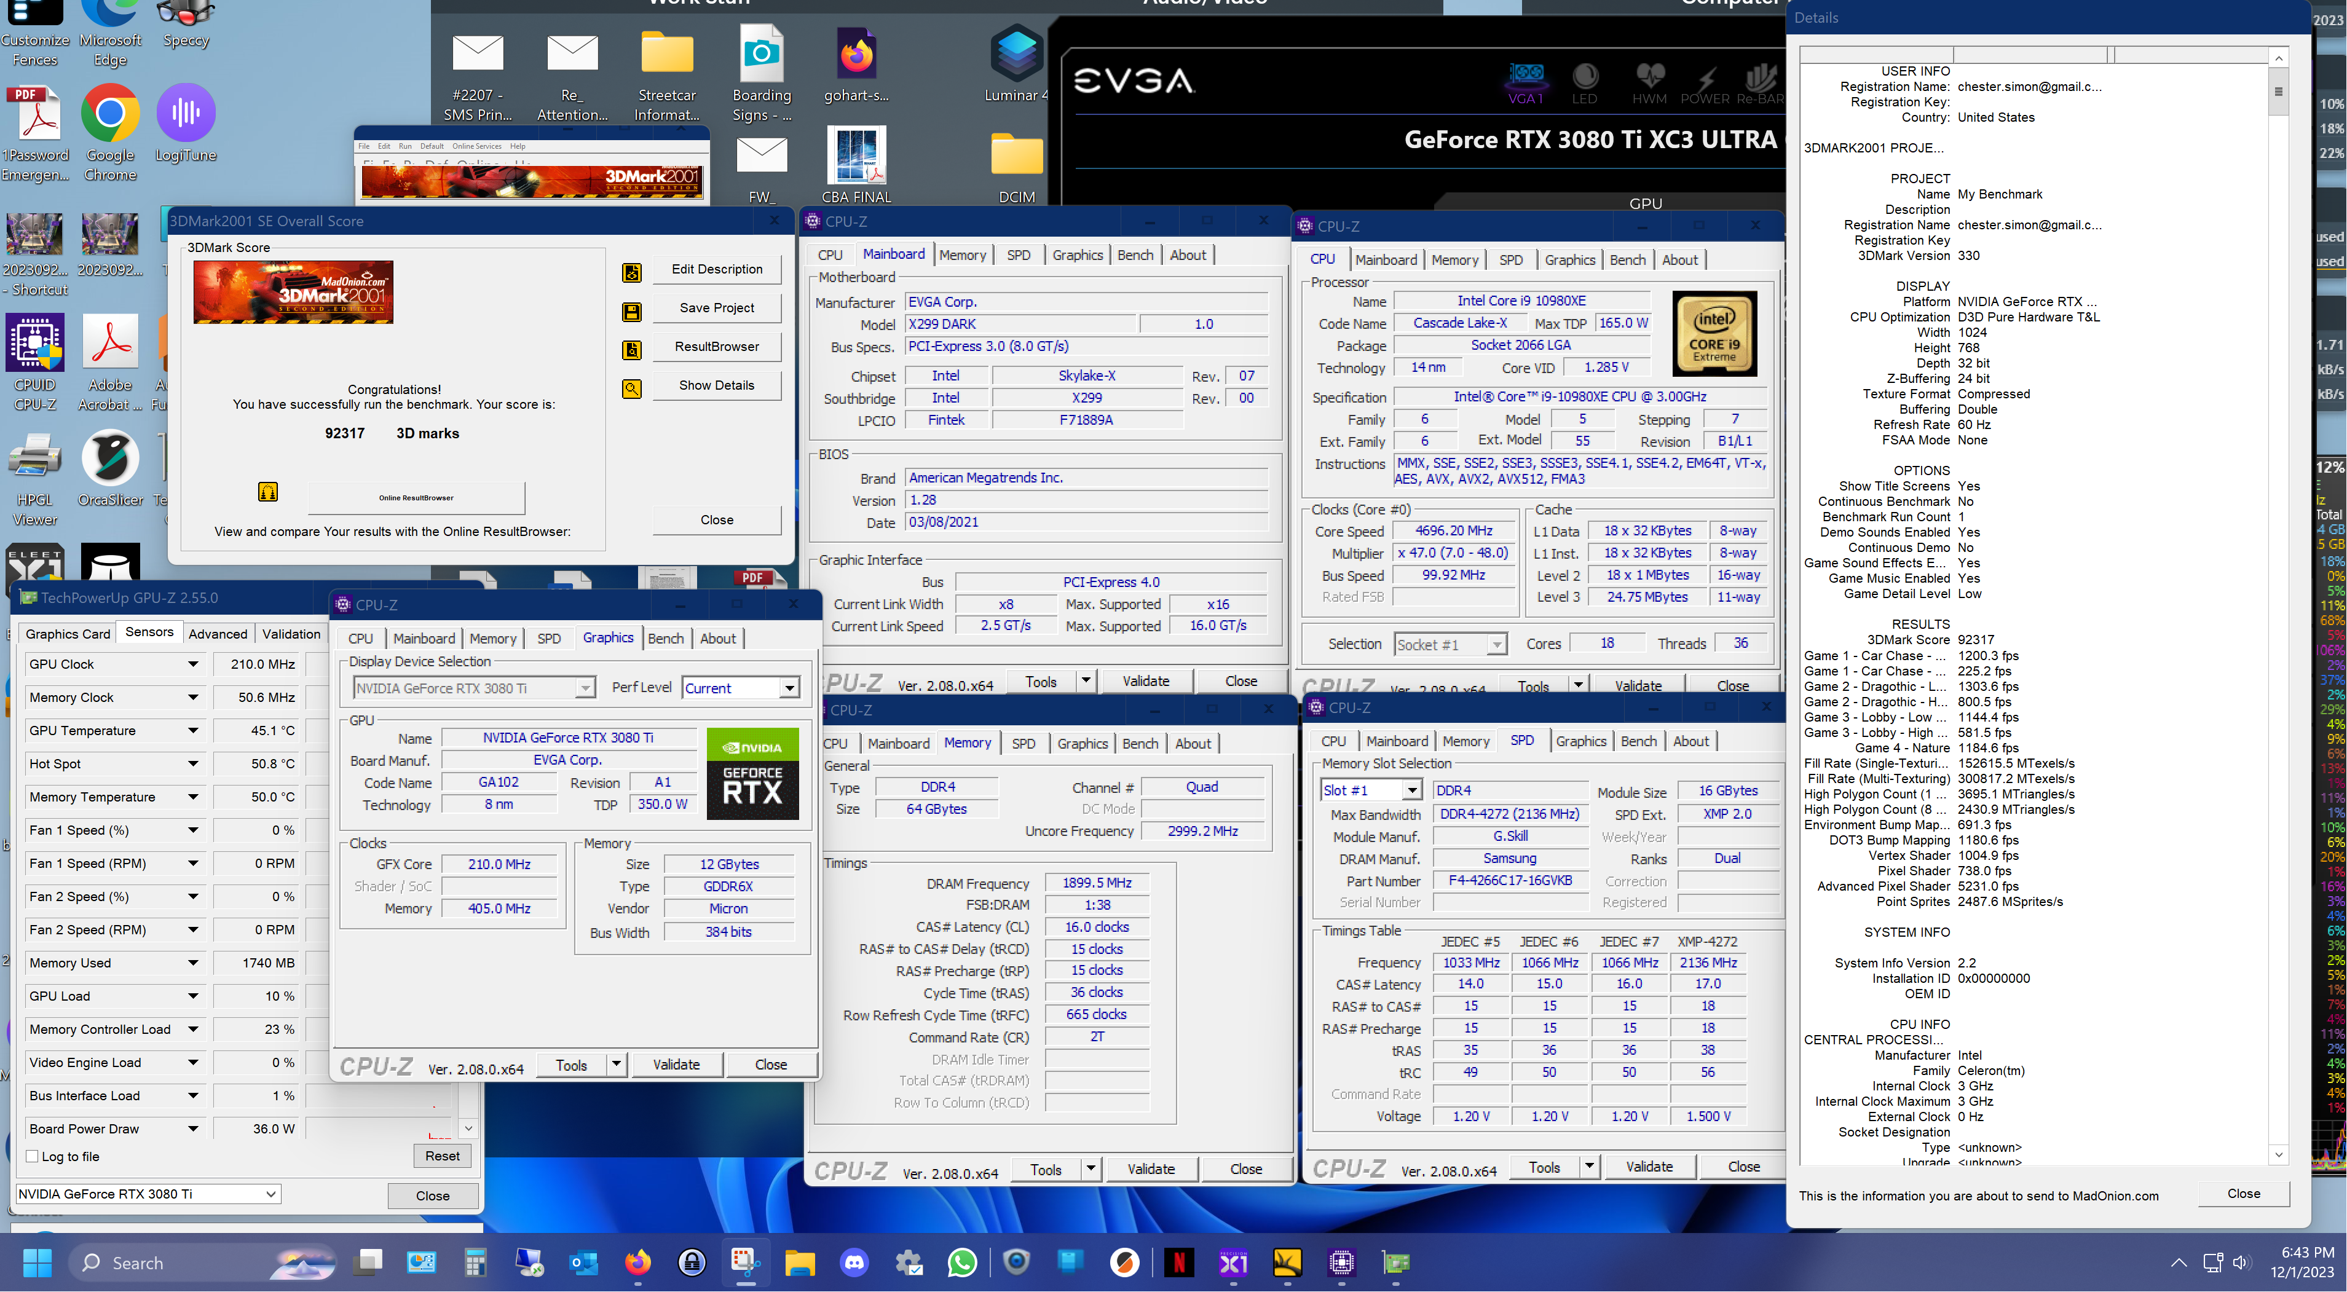Image resolution: width=2347 pixels, height=1292 pixels.
Task: Select the DCIM folder on the desktop
Action: point(1017,168)
